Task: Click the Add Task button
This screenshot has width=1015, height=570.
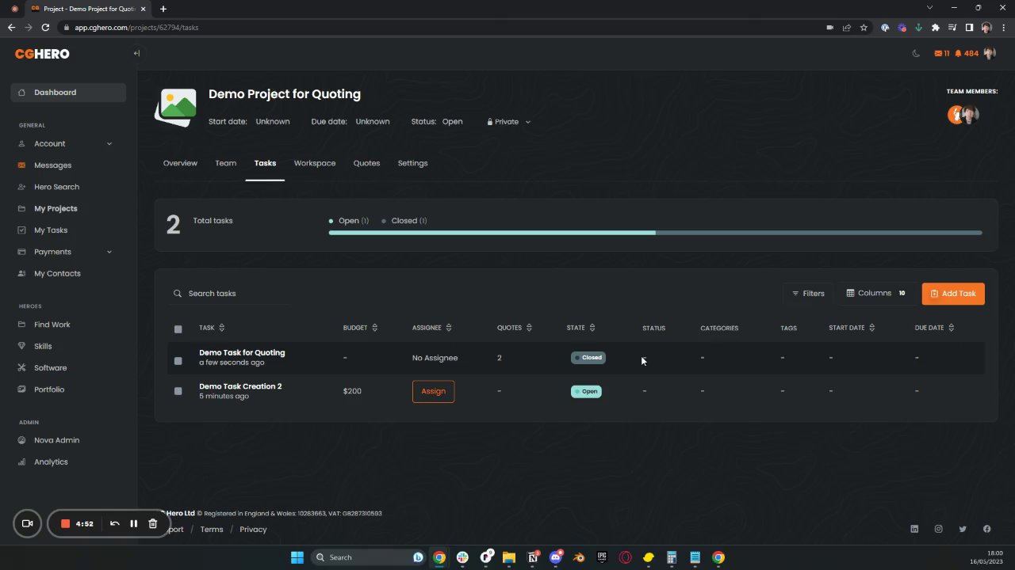Action: [953, 294]
